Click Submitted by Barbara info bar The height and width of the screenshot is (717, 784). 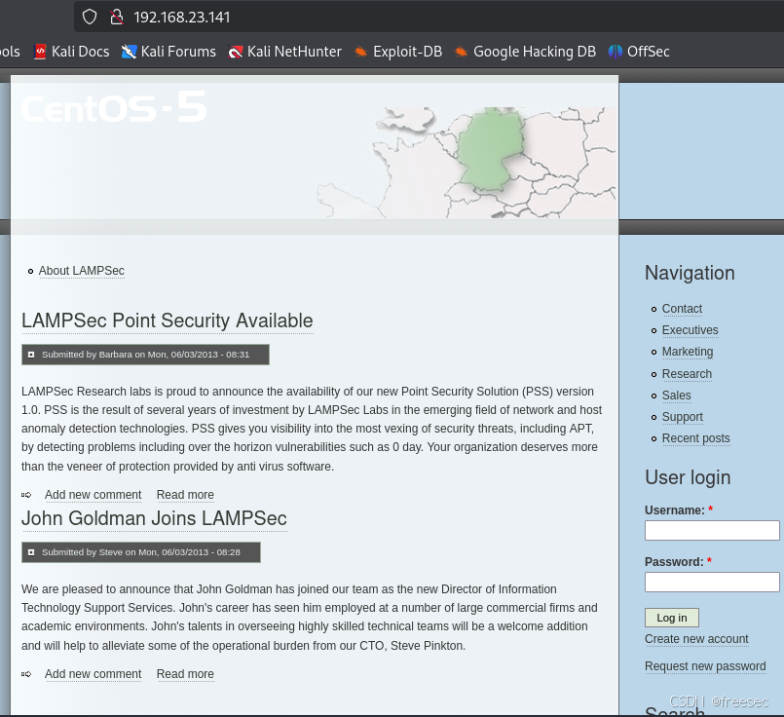(145, 355)
